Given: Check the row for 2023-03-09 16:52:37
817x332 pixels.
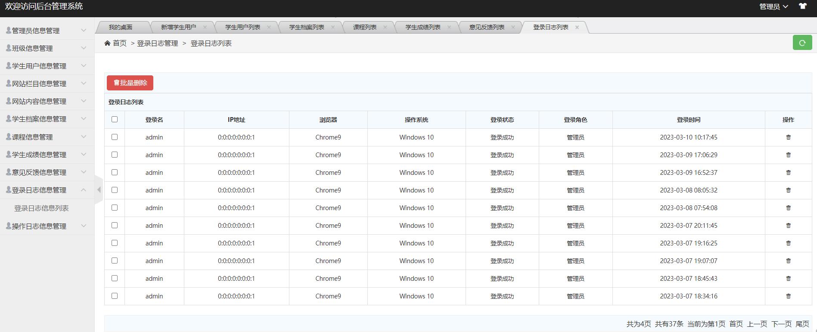Looking at the screenshot, I should (x=115, y=172).
